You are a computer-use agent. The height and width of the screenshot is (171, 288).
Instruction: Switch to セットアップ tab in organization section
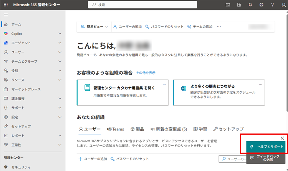coord(228,129)
